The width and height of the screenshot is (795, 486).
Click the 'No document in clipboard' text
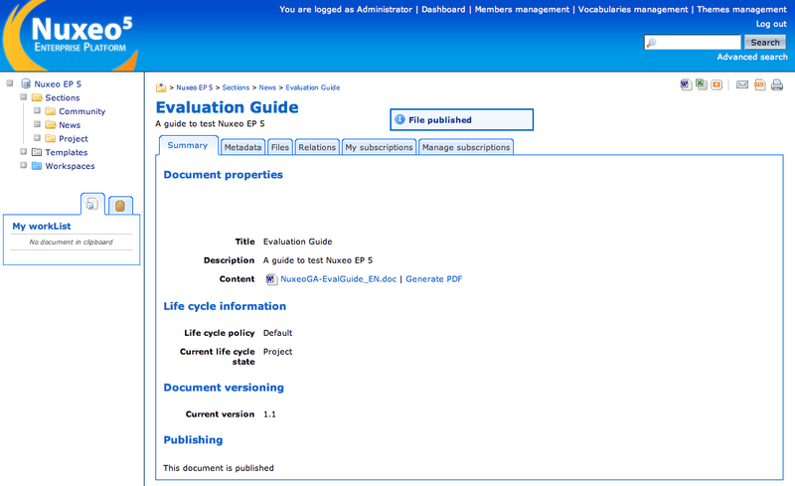[x=71, y=242]
